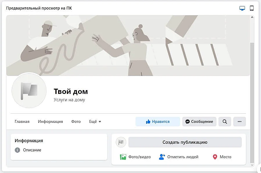Click the scrollbar up arrow
Viewport: 261px width, 173px height.
coord(252,17)
